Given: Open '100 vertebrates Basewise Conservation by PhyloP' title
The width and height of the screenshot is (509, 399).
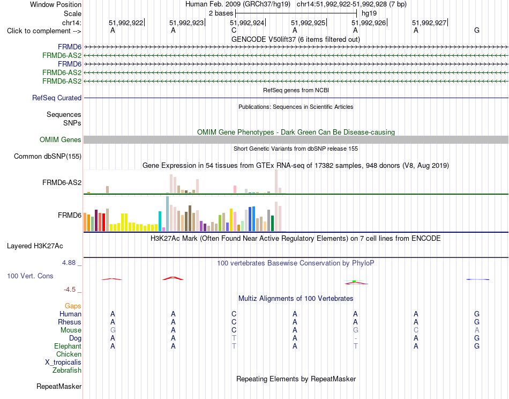Looking at the screenshot, I should click(x=296, y=263).
